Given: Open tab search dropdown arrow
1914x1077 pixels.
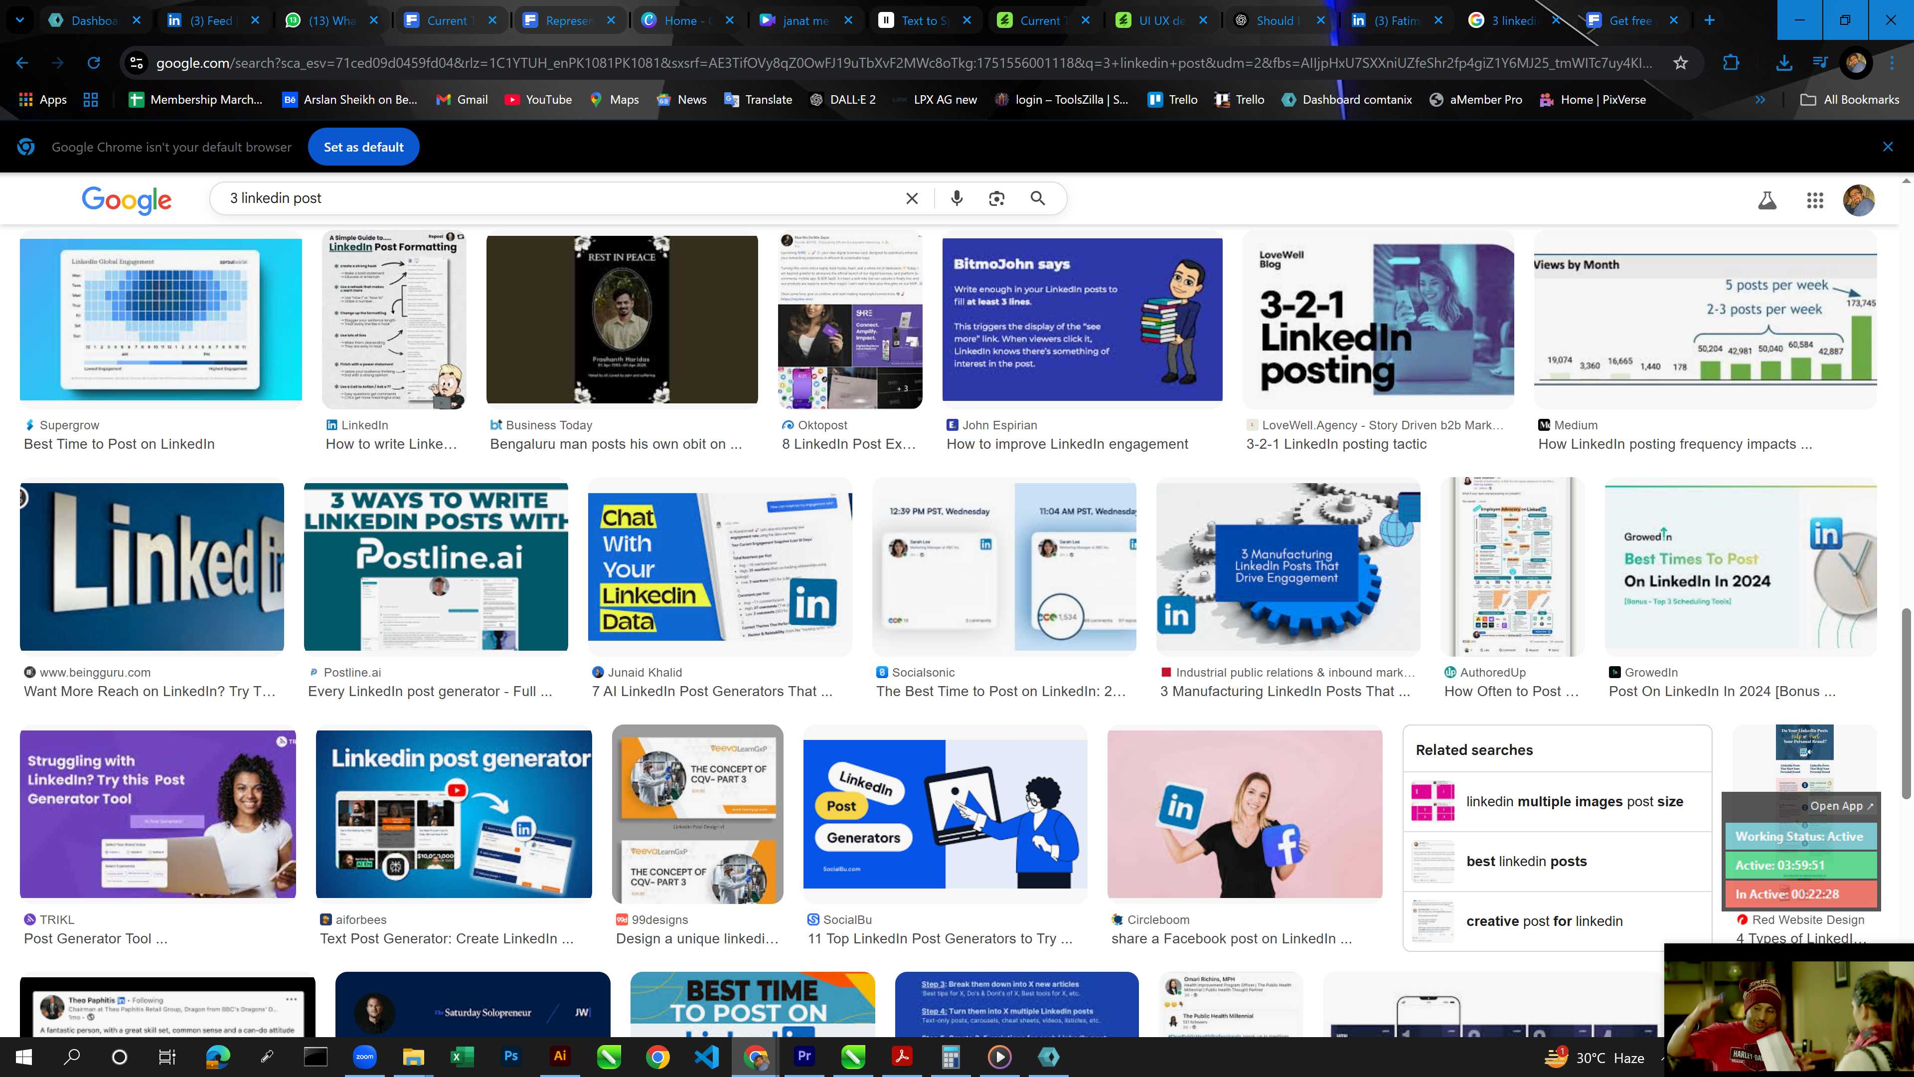Looking at the screenshot, I should [20, 20].
